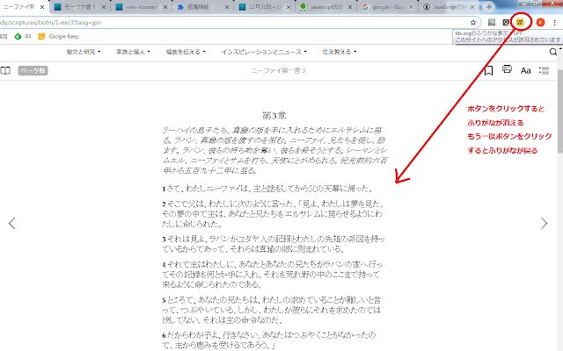Open the Google Keep bookmark
563x351 pixels.
(x=59, y=36)
